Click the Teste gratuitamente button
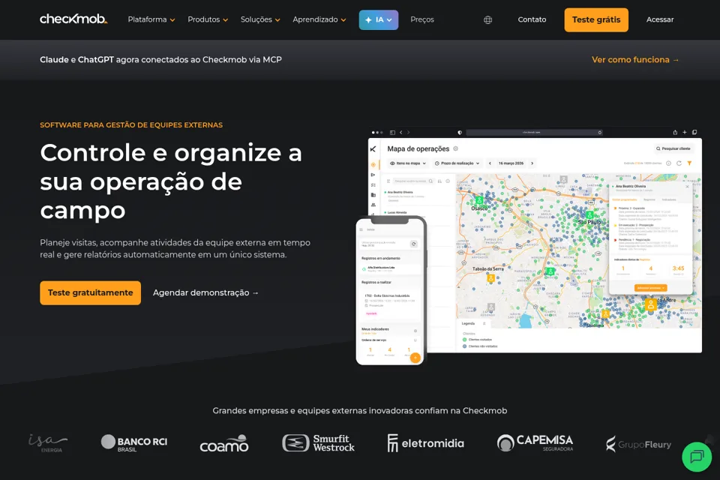The image size is (720, 480). click(91, 292)
